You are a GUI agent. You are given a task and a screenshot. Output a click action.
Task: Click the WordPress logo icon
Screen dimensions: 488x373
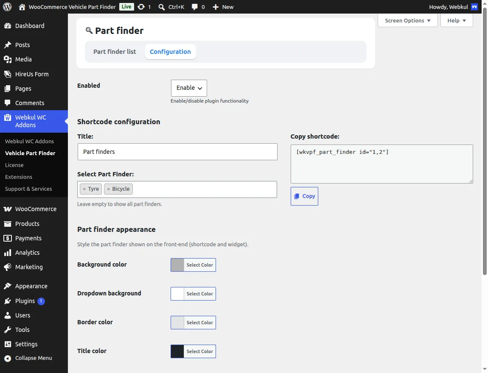point(7,7)
